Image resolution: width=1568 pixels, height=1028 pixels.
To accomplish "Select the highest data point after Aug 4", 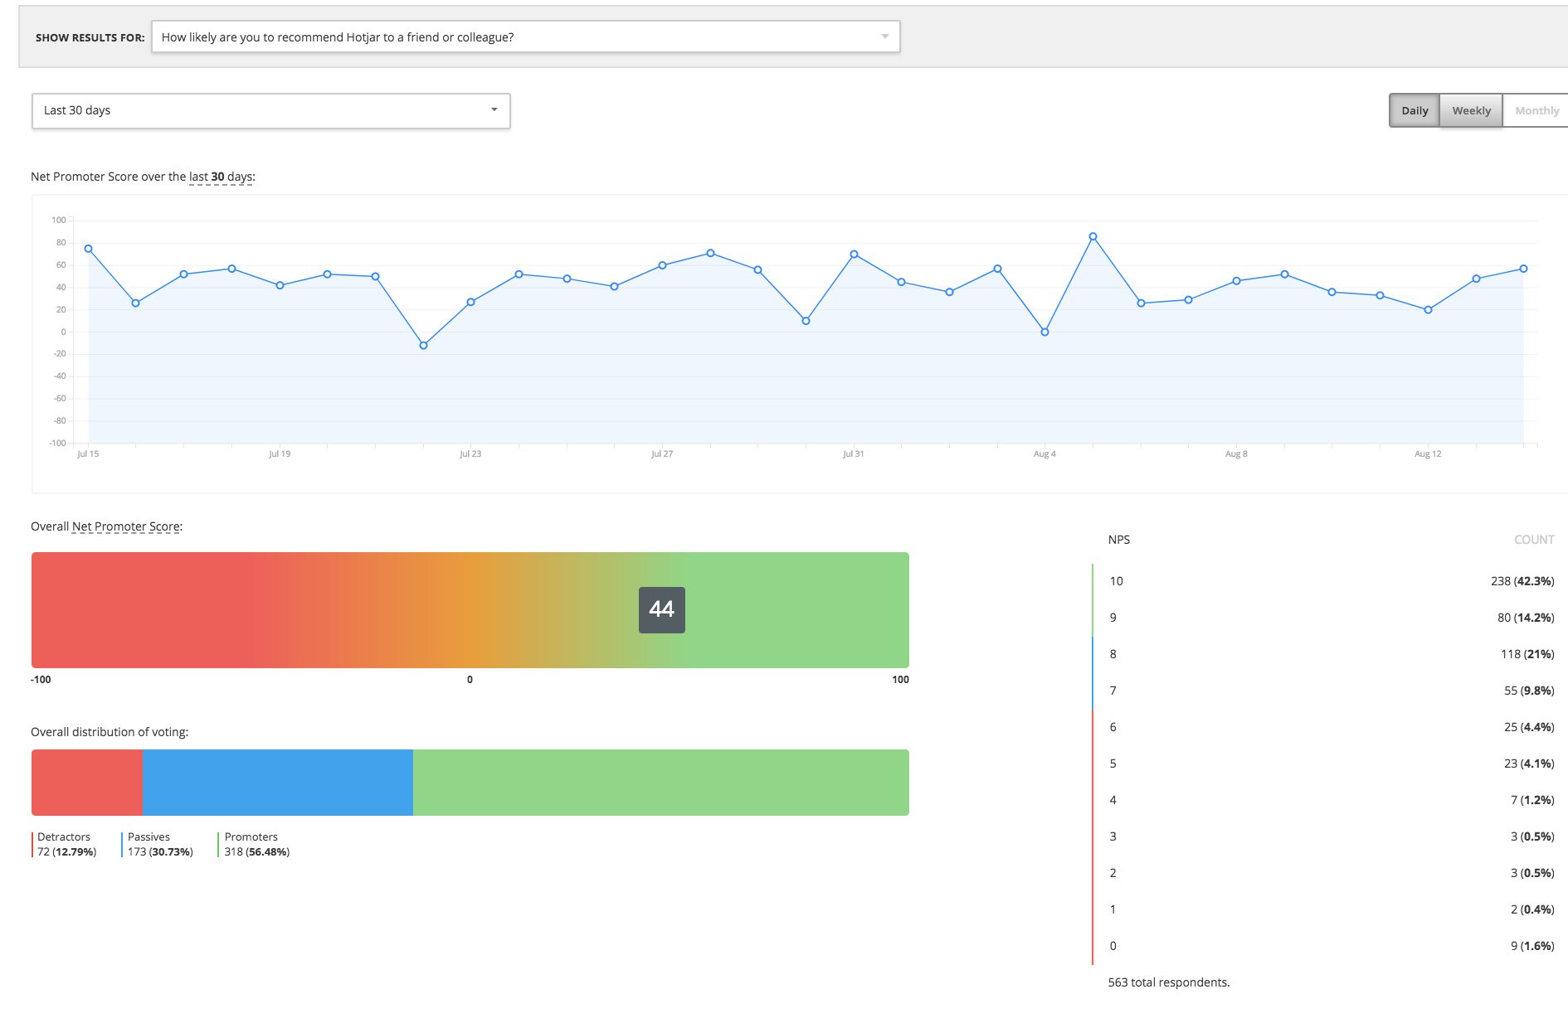I will tap(1093, 237).
